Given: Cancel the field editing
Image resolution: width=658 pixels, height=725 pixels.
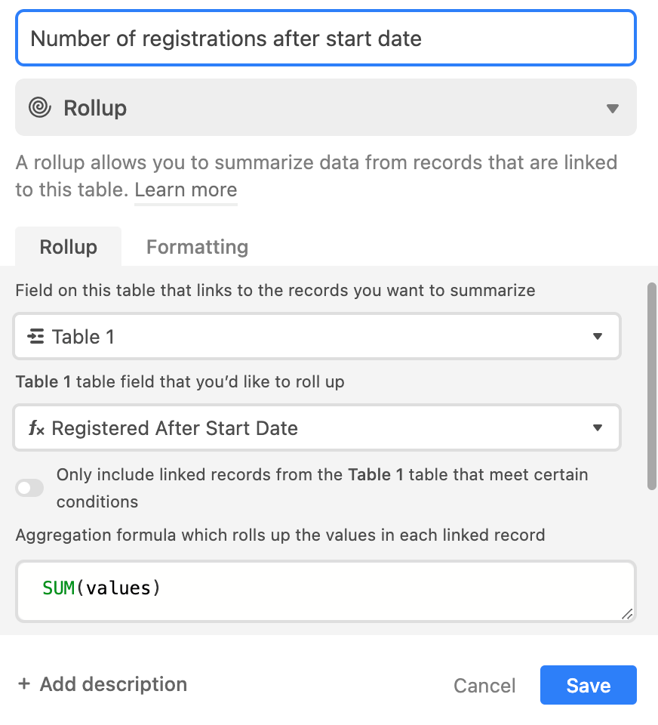Looking at the screenshot, I should [484, 685].
